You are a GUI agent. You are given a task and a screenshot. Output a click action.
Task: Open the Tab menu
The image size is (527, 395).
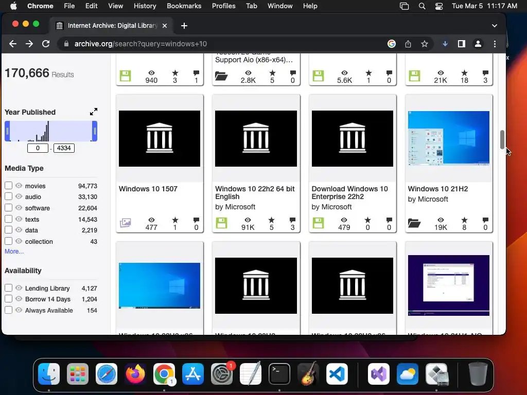[251, 6]
